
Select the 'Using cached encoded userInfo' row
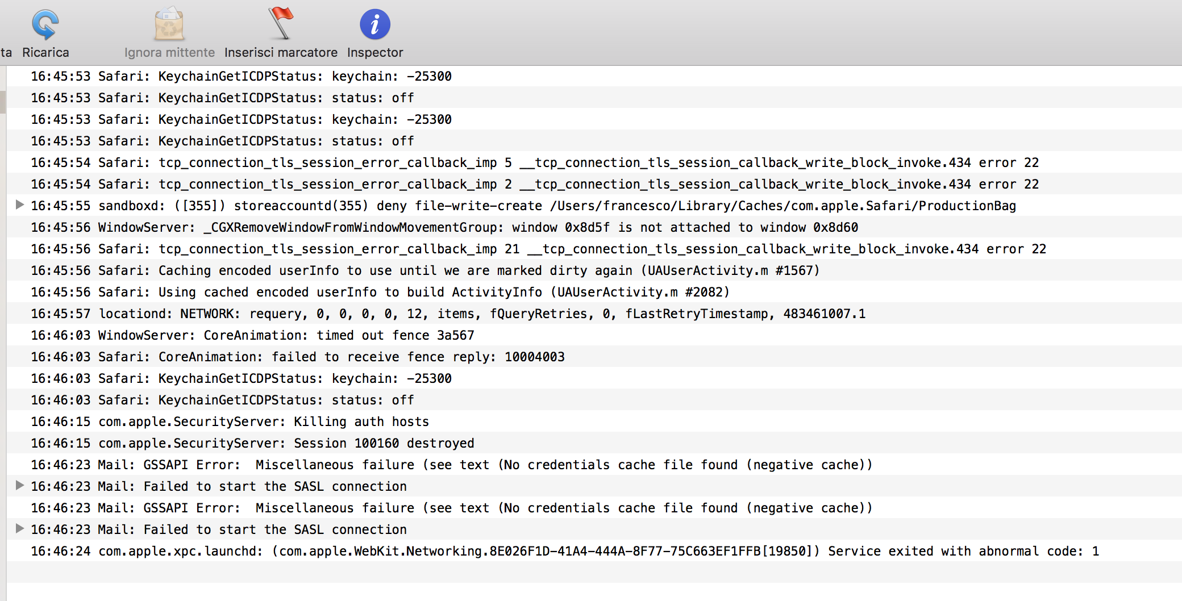tap(594, 292)
